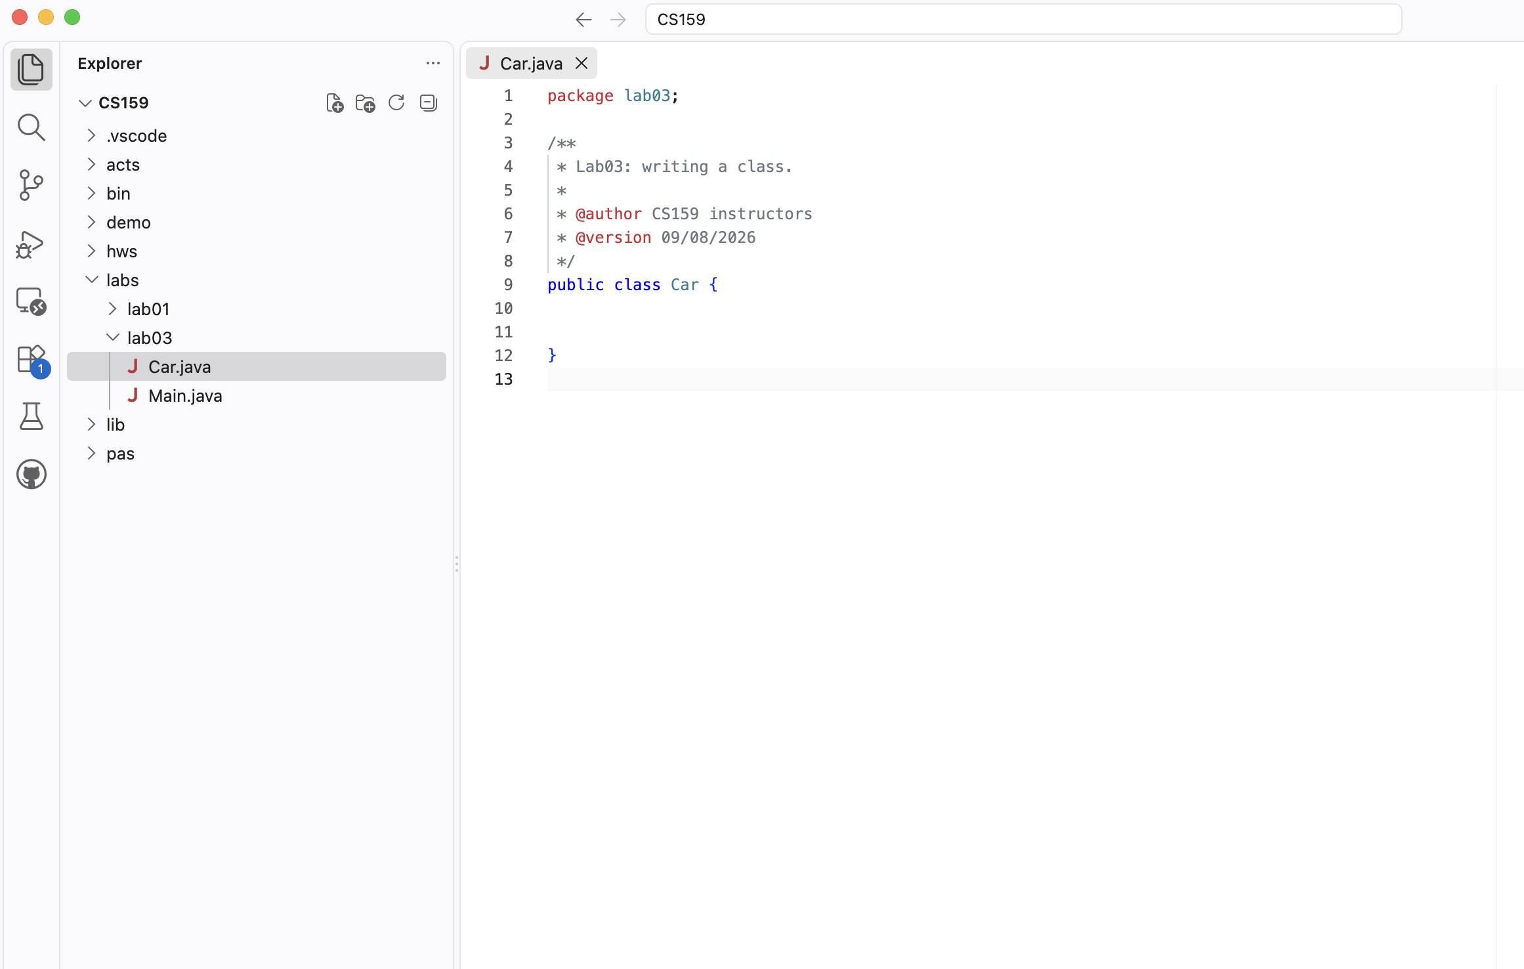Open the Testing flask view
Viewport: 1524px width, 969px height.
point(31,416)
